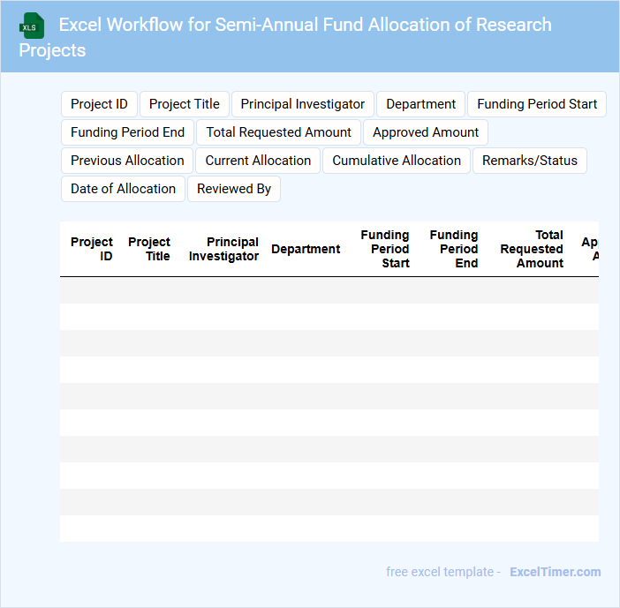Screen dimensions: 620x608
Task: Choose the Department tag
Action: [420, 104]
